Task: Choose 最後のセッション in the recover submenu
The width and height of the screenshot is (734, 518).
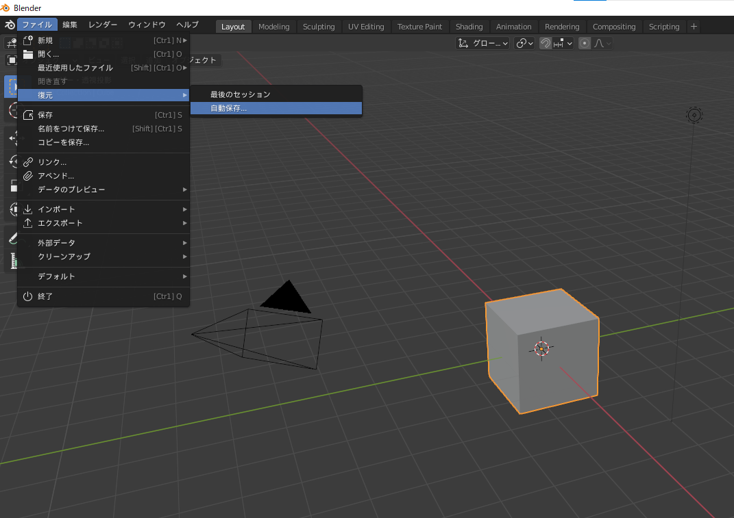Action: [x=276, y=94]
